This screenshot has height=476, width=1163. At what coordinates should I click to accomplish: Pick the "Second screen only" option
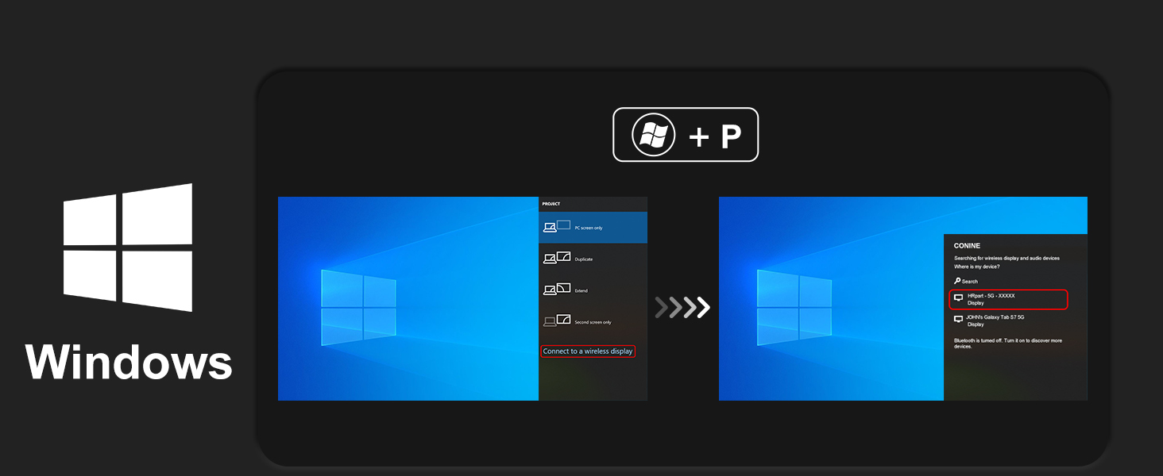point(593,322)
